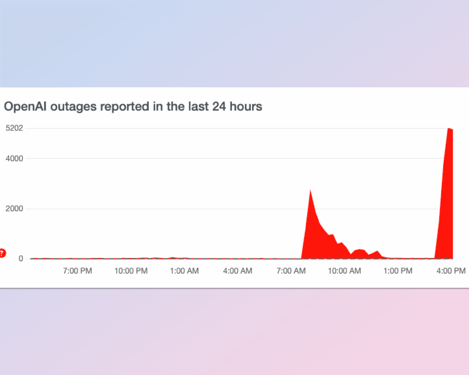Select the 4000 y-axis label
The height and width of the screenshot is (375, 469).
click(x=14, y=158)
